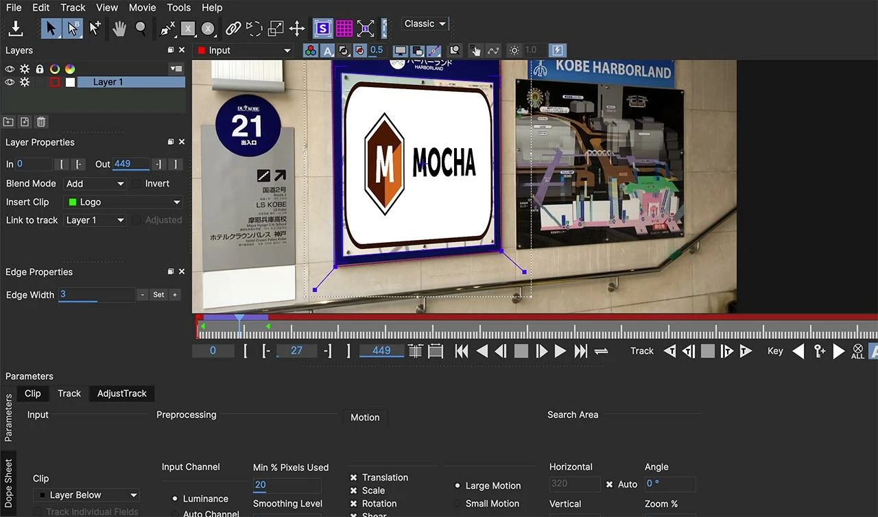Click the Align Surface corner-arrows icon
Image resolution: width=878 pixels, height=517 pixels.
click(x=366, y=28)
